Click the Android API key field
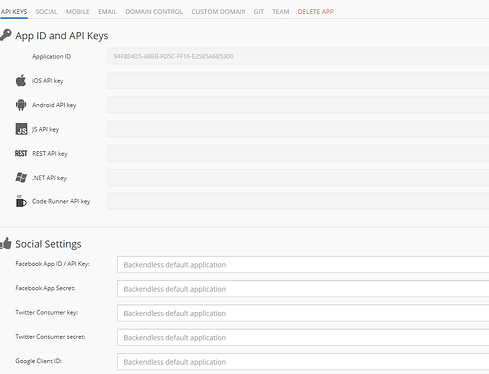 [297, 105]
